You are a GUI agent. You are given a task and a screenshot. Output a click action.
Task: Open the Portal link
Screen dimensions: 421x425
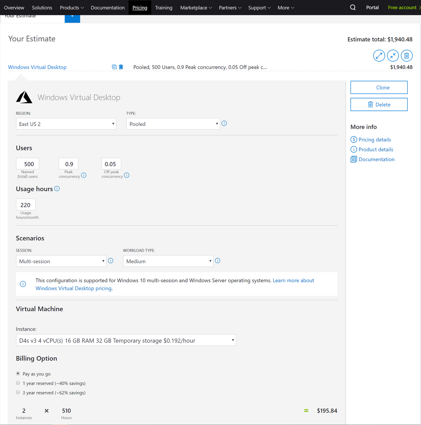[372, 7]
